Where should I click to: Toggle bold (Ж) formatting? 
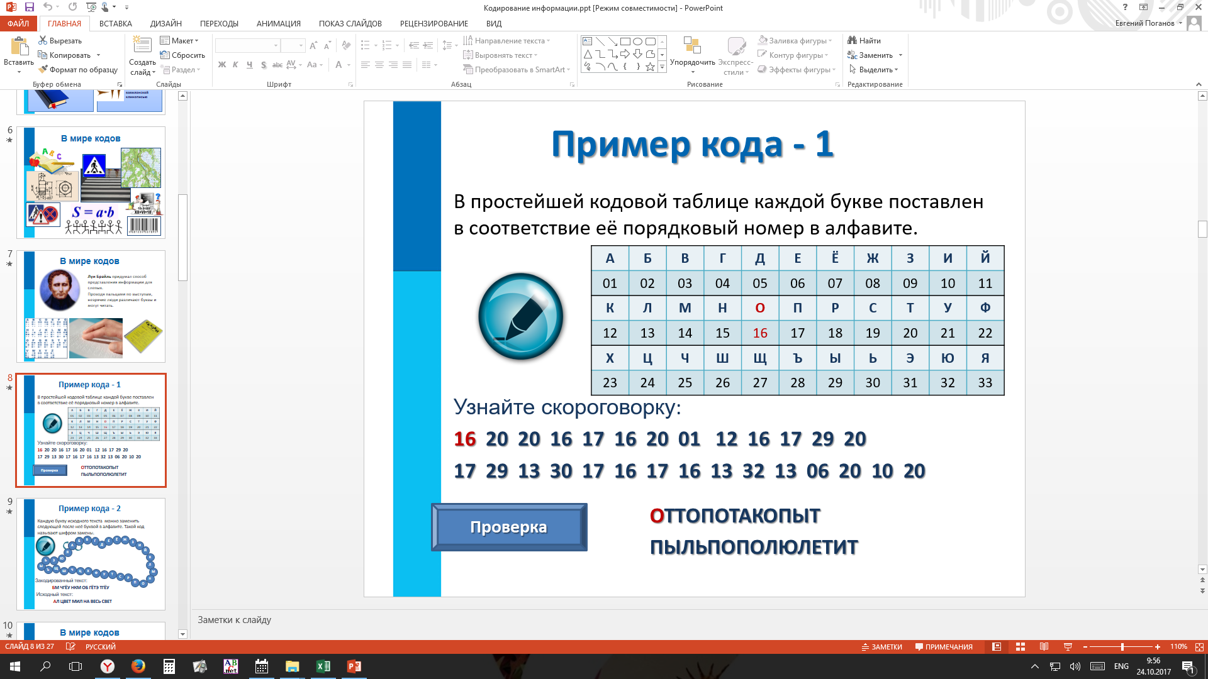click(222, 65)
